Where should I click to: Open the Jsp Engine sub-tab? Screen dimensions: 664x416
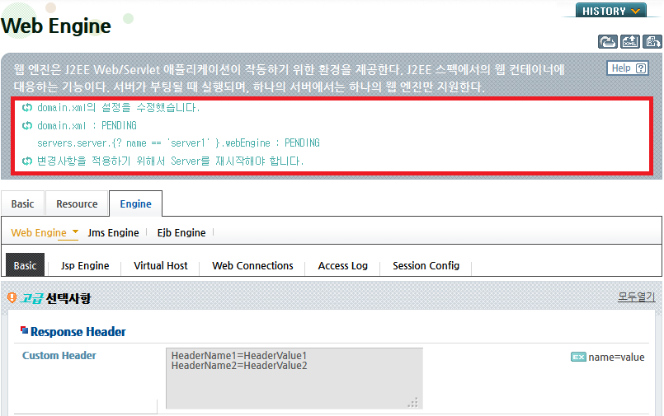pos(85,265)
